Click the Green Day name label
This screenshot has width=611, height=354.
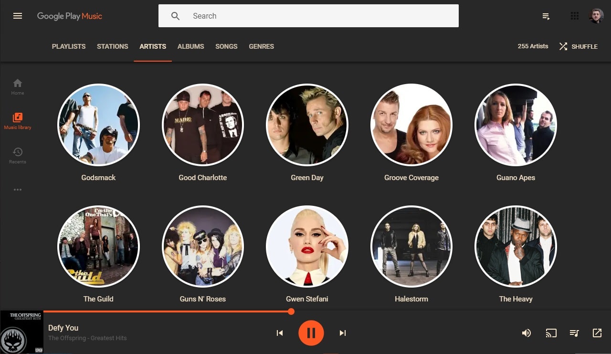tap(307, 177)
